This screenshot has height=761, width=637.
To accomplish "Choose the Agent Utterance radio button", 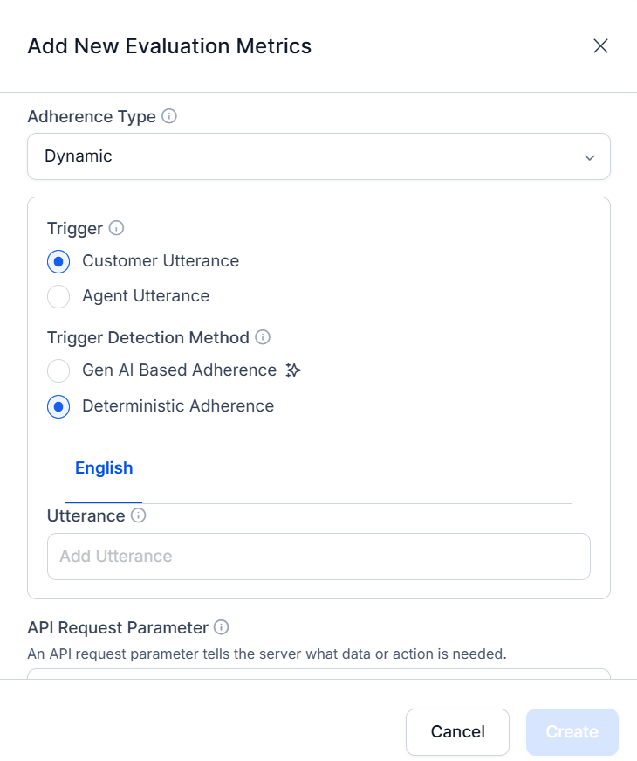I will (x=58, y=296).
